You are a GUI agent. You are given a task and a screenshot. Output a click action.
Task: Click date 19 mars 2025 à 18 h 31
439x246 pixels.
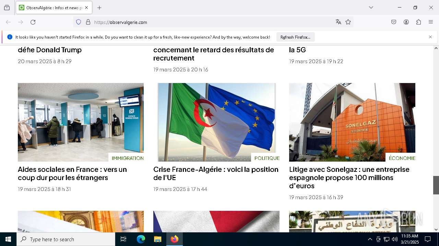tap(44, 189)
